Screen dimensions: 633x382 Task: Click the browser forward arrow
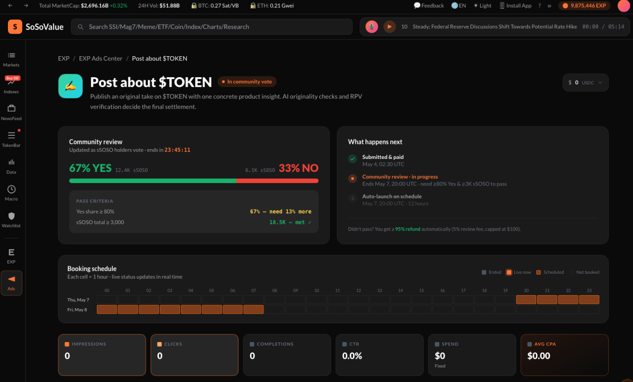click(x=26, y=6)
